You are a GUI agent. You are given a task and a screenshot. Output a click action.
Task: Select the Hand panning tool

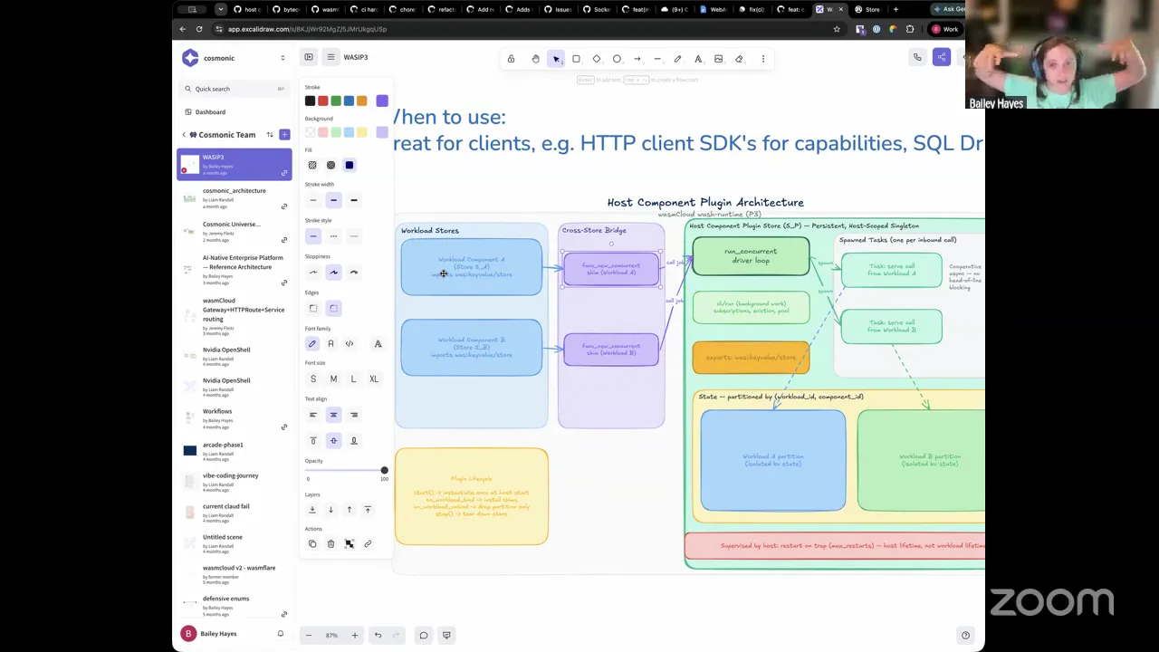[535, 59]
